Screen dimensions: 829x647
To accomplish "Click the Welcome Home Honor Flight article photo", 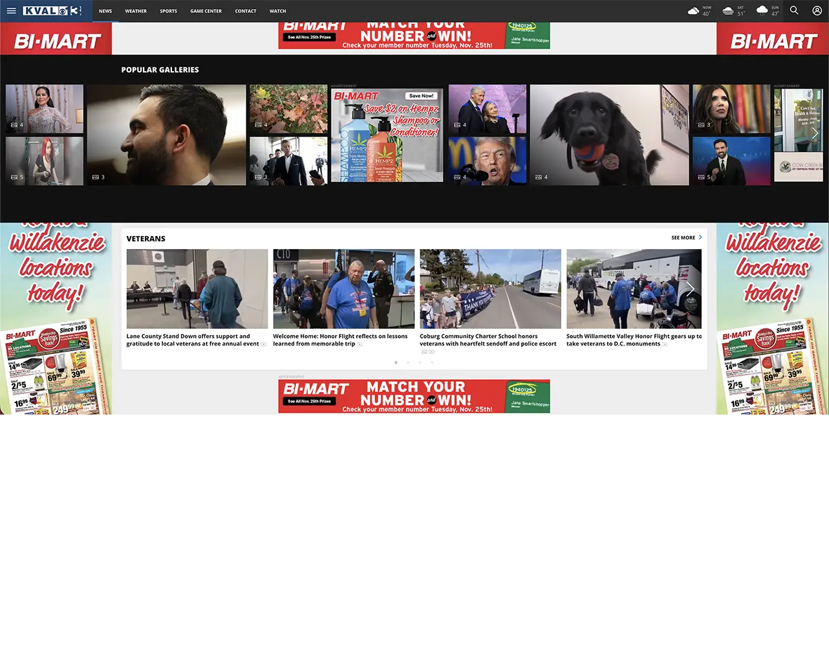I will point(344,289).
